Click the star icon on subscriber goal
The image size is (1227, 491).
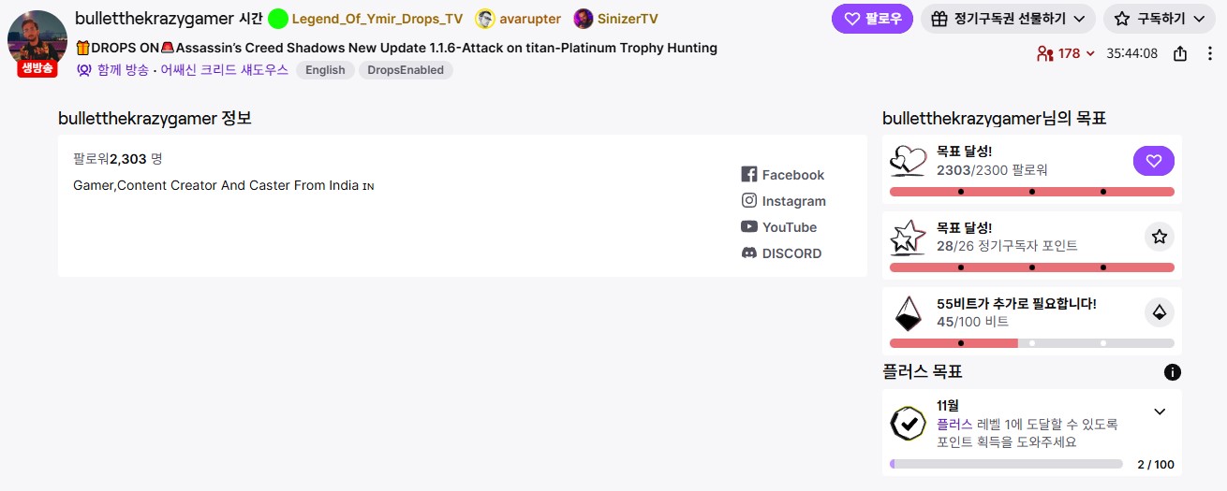pos(1159,237)
